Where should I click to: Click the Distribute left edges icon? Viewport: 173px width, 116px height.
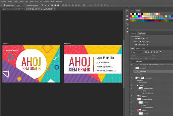point(73,5)
